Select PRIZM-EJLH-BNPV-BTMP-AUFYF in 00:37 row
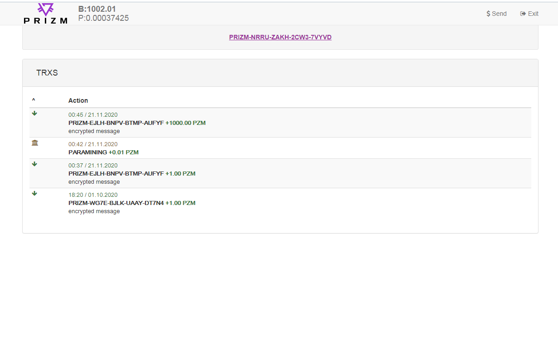 click(116, 174)
